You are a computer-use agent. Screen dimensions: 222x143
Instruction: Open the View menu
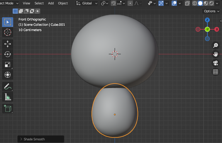pos(26,3)
